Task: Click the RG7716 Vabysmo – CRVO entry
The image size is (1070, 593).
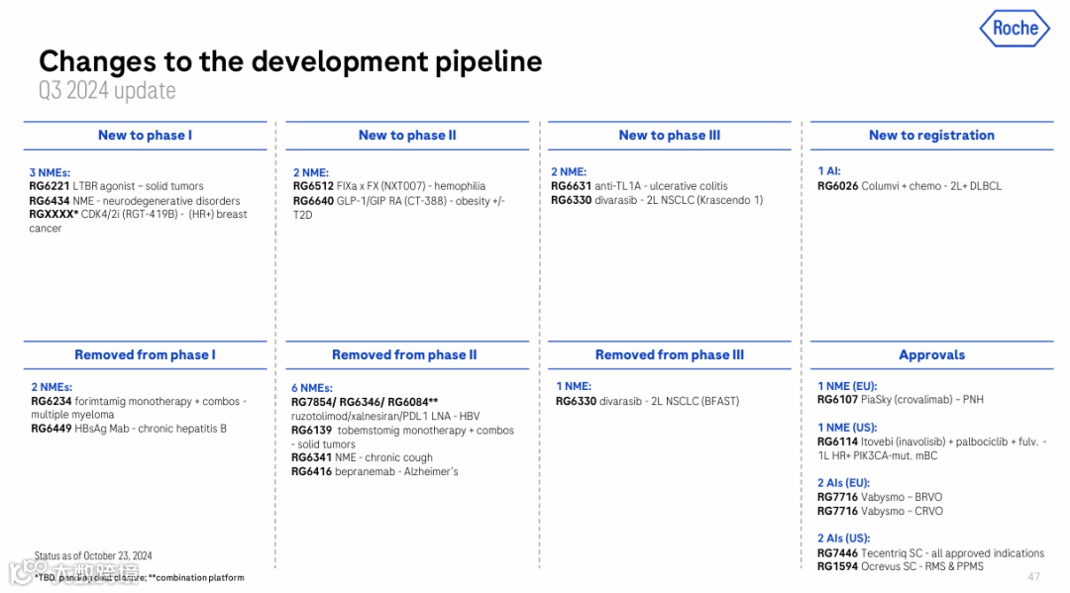Action: coord(881,511)
